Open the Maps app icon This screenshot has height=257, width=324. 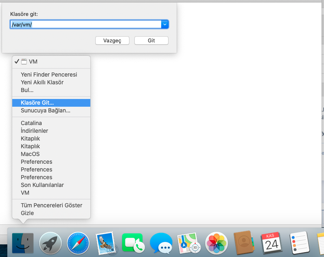tap(189, 243)
